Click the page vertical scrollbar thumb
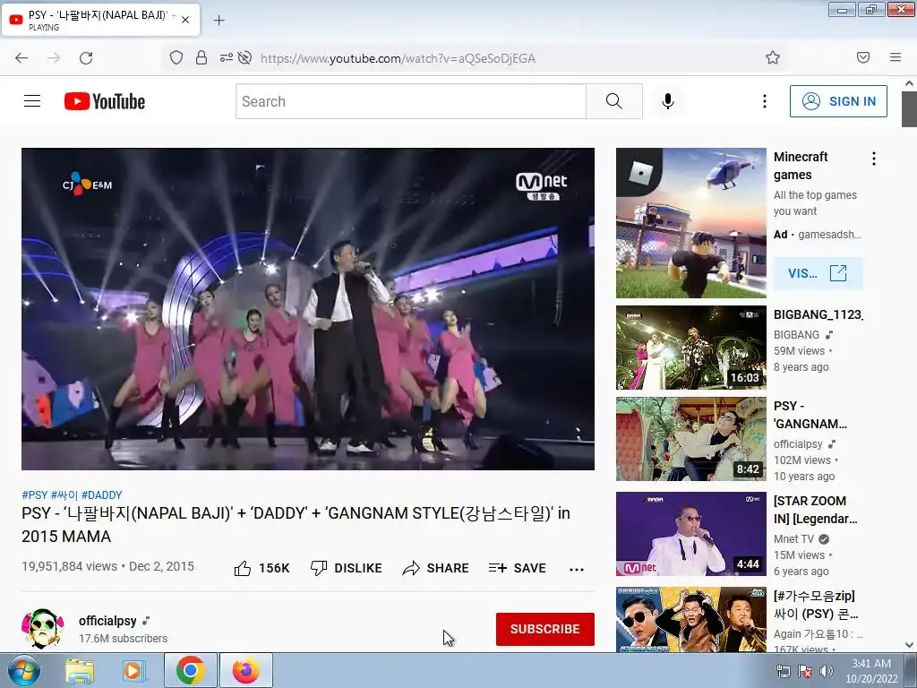Image resolution: width=917 pixels, height=688 pixels. (x=909, y=108)
